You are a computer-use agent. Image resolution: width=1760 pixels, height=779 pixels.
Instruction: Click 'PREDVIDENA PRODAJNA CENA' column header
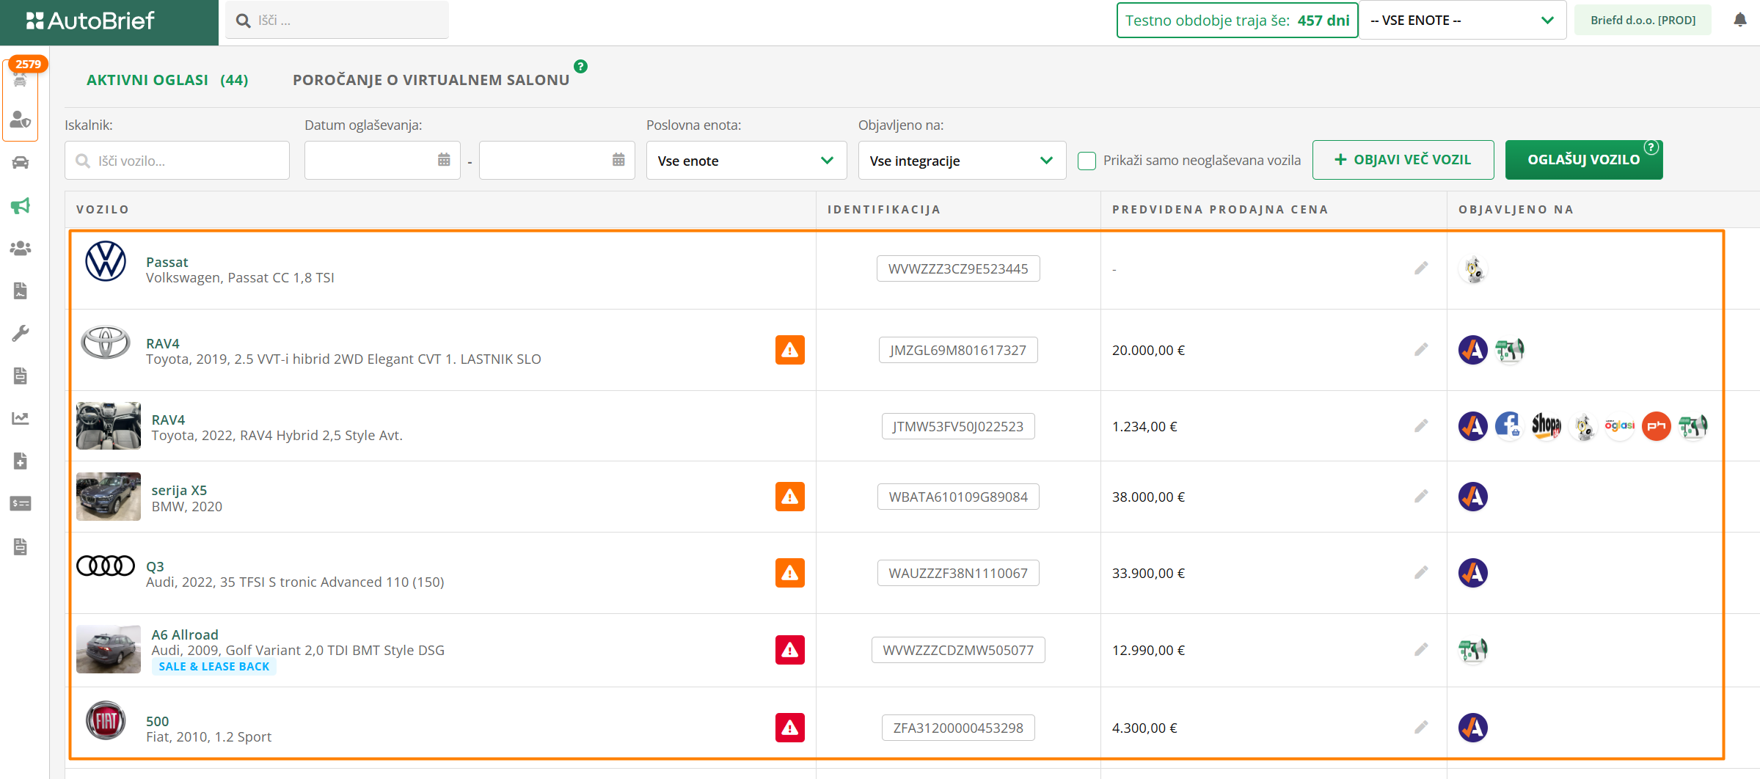1220,209
